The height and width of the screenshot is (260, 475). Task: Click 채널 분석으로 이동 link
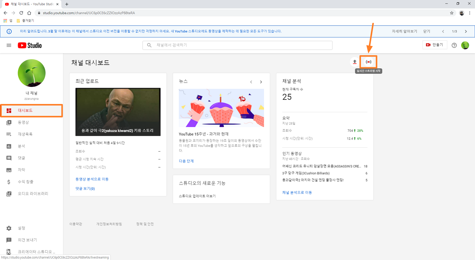[297, 193]
